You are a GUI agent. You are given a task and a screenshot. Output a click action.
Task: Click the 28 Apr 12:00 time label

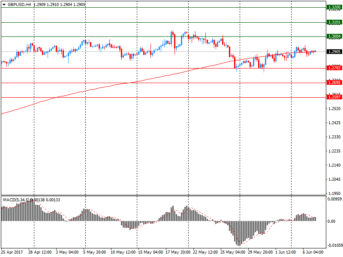tap(40, 252)
